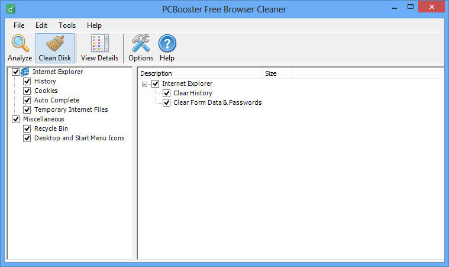Open the Tools menu
This screenshot has width=449, height=267.
coord(67,25)
